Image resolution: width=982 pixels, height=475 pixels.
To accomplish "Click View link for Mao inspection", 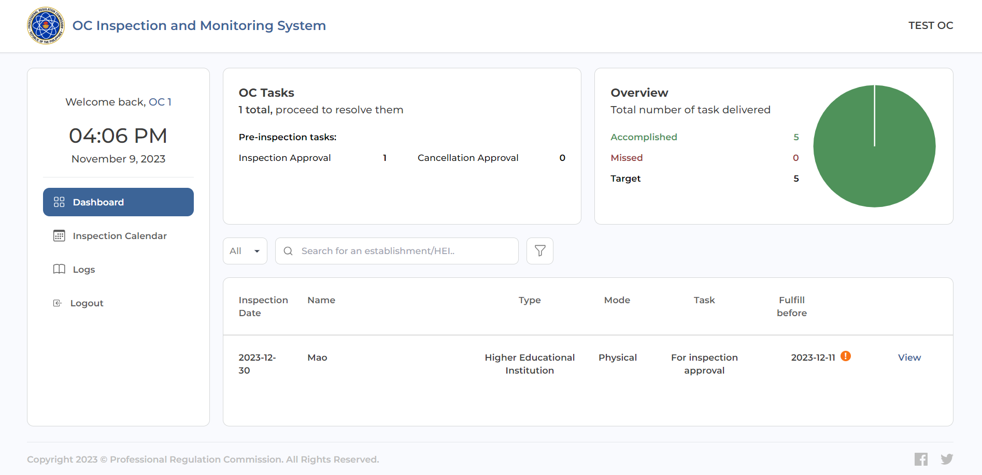I will click(909, 358).
